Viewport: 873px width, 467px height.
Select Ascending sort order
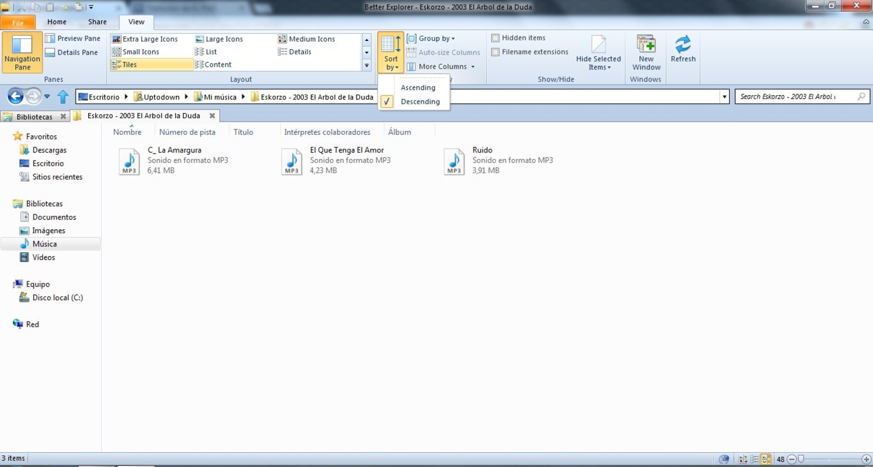pyautogui.click(x=418, y=88)
